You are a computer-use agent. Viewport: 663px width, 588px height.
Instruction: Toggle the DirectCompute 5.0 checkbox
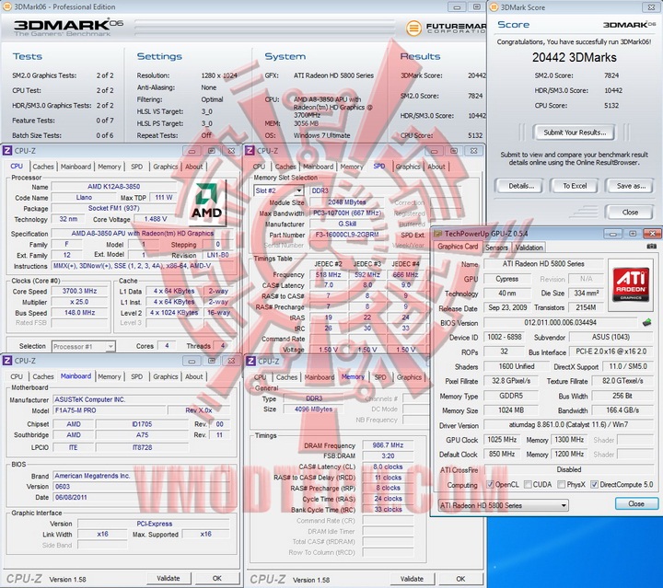(594, 485)
